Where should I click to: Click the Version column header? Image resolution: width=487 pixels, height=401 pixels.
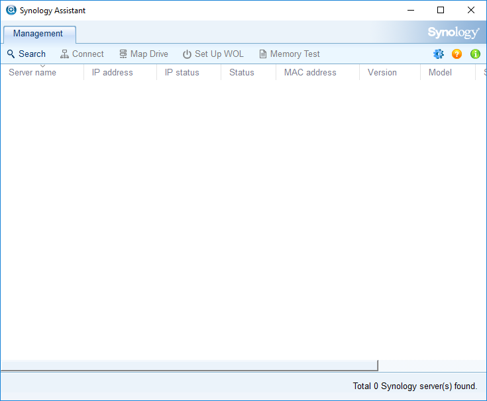click(x=390, y=72)
